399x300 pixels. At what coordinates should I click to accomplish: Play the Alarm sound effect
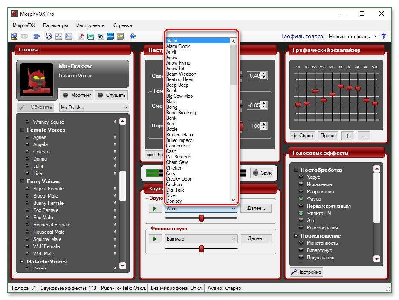(155, 209)
